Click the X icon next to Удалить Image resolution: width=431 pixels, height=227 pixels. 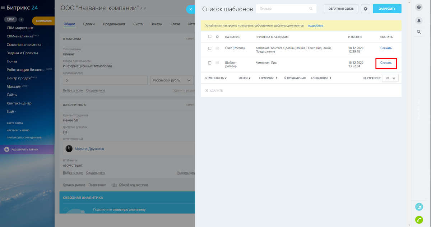(x=207, y=91)
